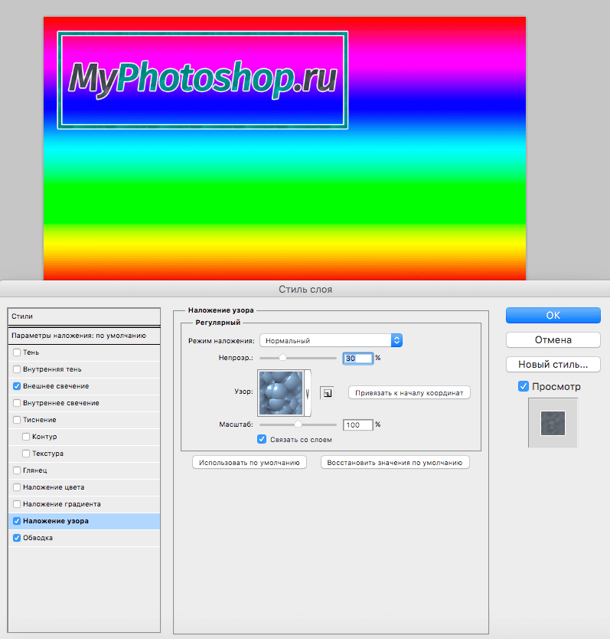Click the Новый стиль... button
Screen dimensions: 610x639
(553, 365)
